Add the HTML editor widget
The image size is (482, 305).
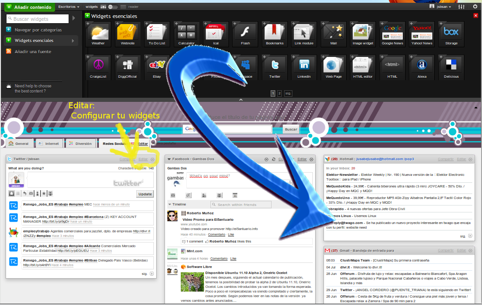[363, 68]
